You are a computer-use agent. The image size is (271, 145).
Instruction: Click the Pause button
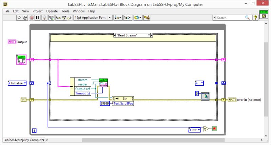coord(37,18)
